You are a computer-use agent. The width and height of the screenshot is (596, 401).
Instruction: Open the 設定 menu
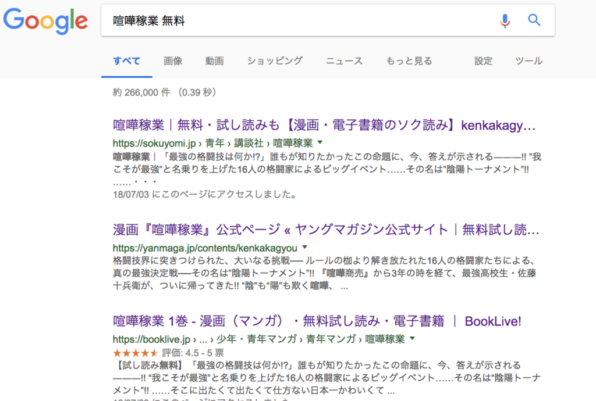point(483,60)
